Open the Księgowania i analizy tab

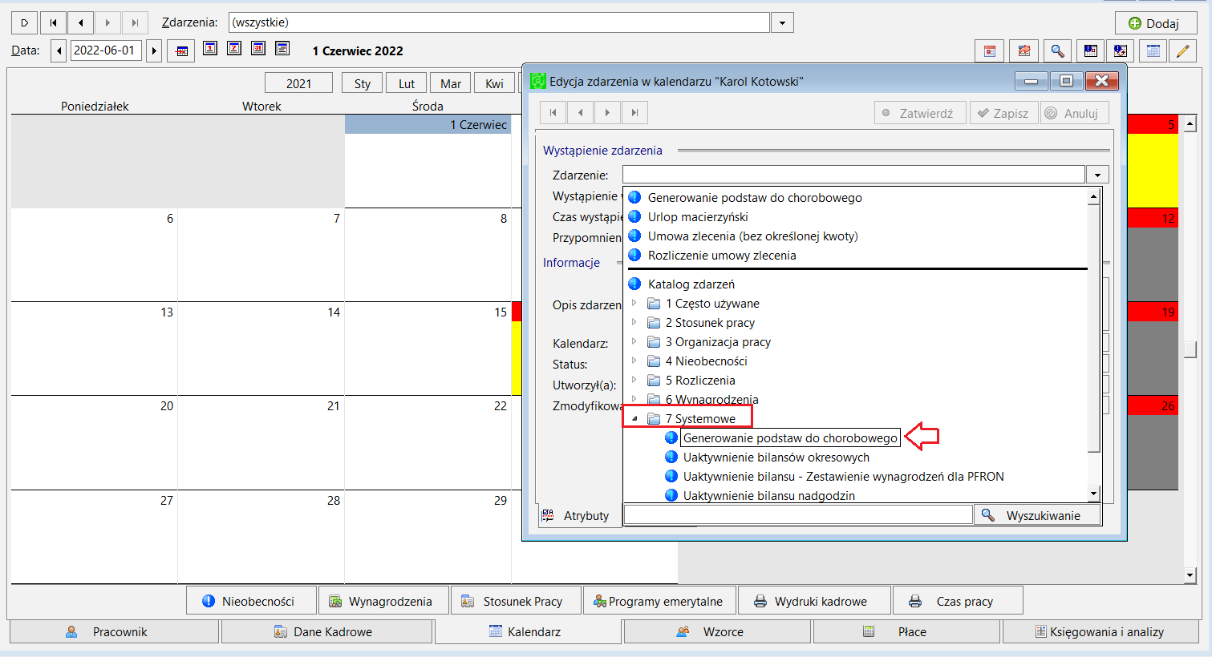pyautogui.click(x=1101, y=631)
